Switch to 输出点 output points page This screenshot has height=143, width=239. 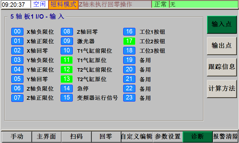click(221, 46)
